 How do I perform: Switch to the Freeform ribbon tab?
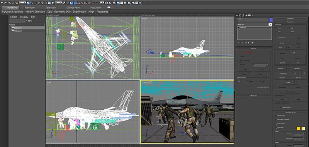pos(30,7)
